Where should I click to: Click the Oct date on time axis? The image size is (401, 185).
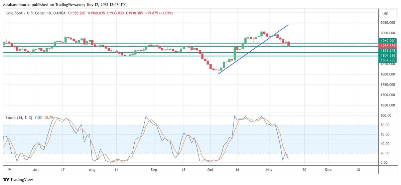point(210,169)
